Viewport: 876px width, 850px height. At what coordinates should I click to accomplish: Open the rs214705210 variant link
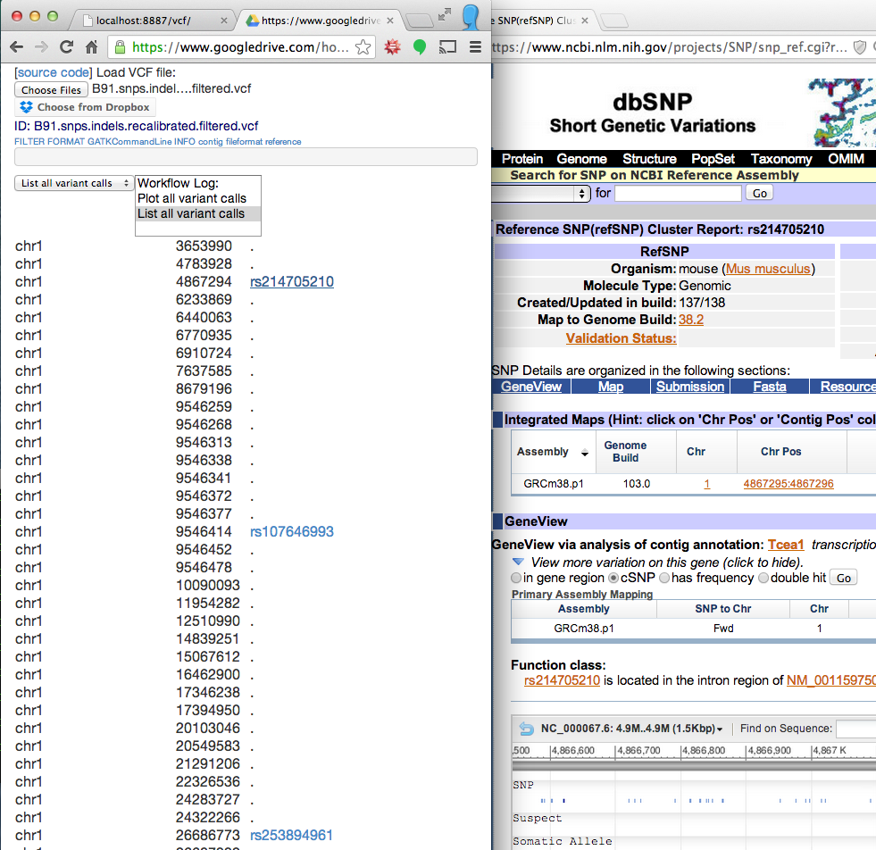292,281
